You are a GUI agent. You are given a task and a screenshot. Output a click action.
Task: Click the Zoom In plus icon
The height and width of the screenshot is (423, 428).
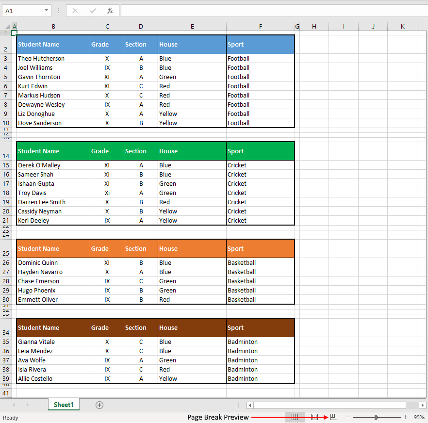[x=405, y=417]
